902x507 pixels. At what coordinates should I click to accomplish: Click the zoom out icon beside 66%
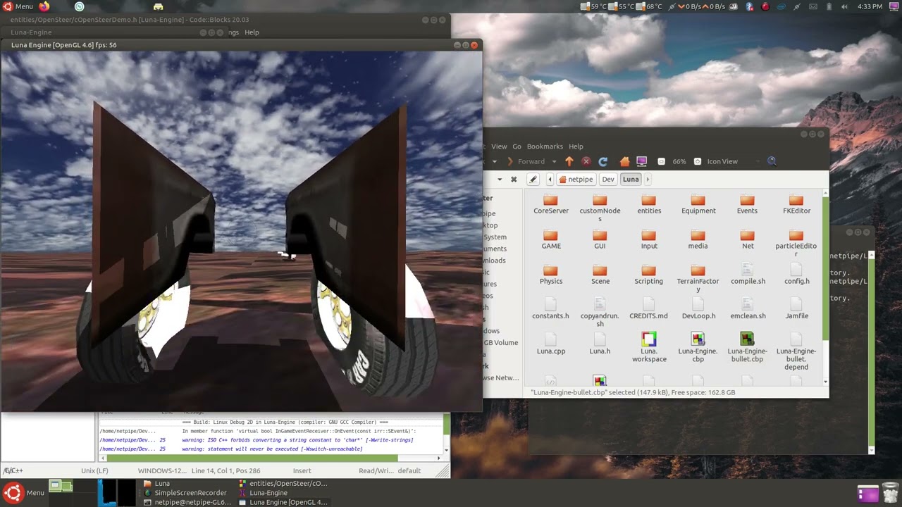(661, 161)
